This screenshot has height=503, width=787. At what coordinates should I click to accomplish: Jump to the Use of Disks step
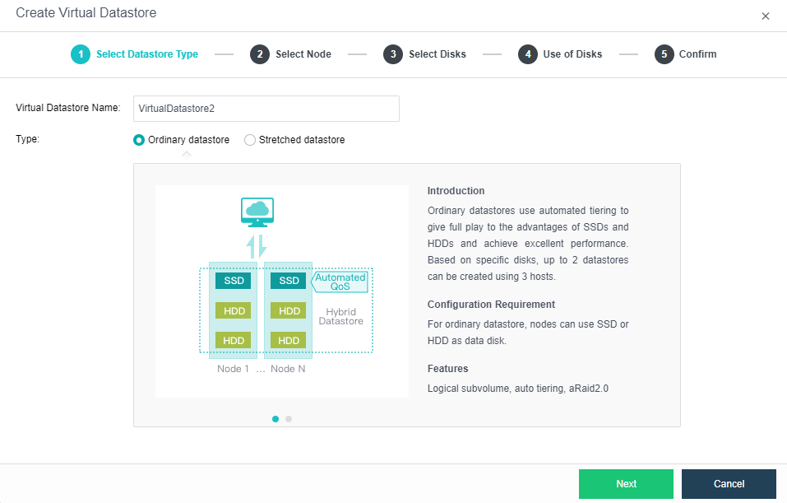572,54
